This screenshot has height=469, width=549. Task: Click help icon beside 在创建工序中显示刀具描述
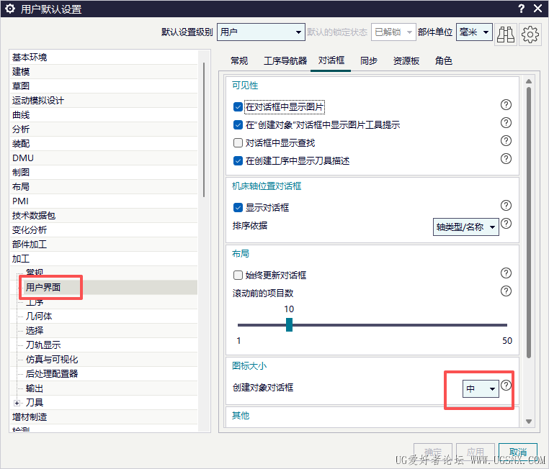(x=506, y=159)
